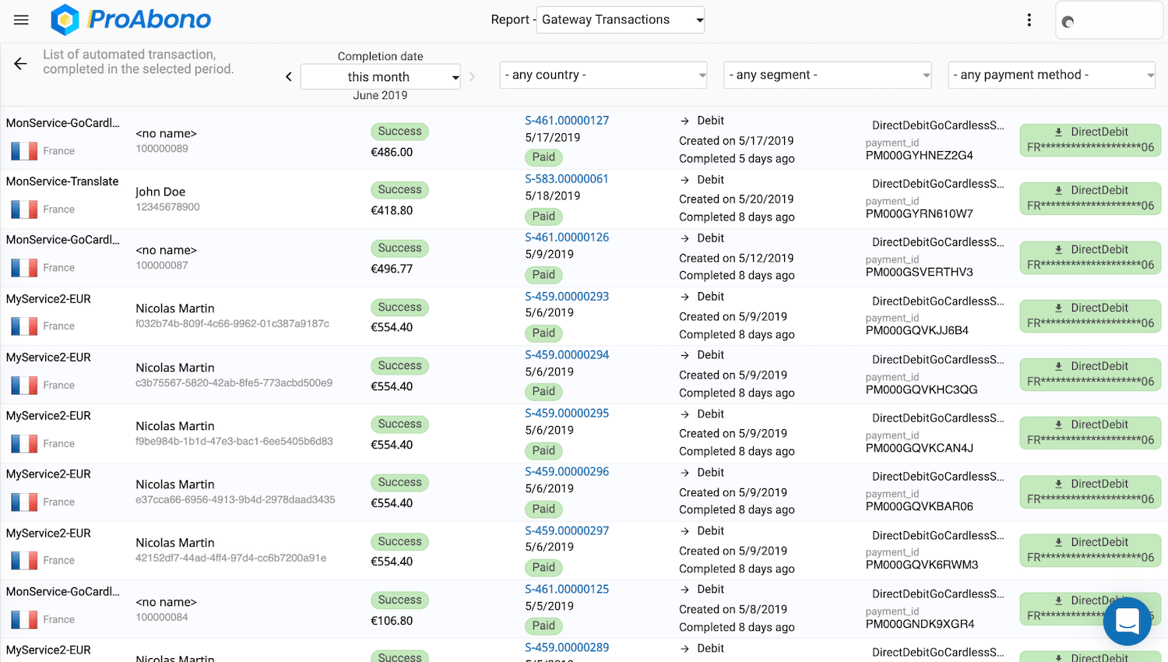Viewport: 1168px width, 662px height.
Task: Go to previous period chevron
Action: 289,76
